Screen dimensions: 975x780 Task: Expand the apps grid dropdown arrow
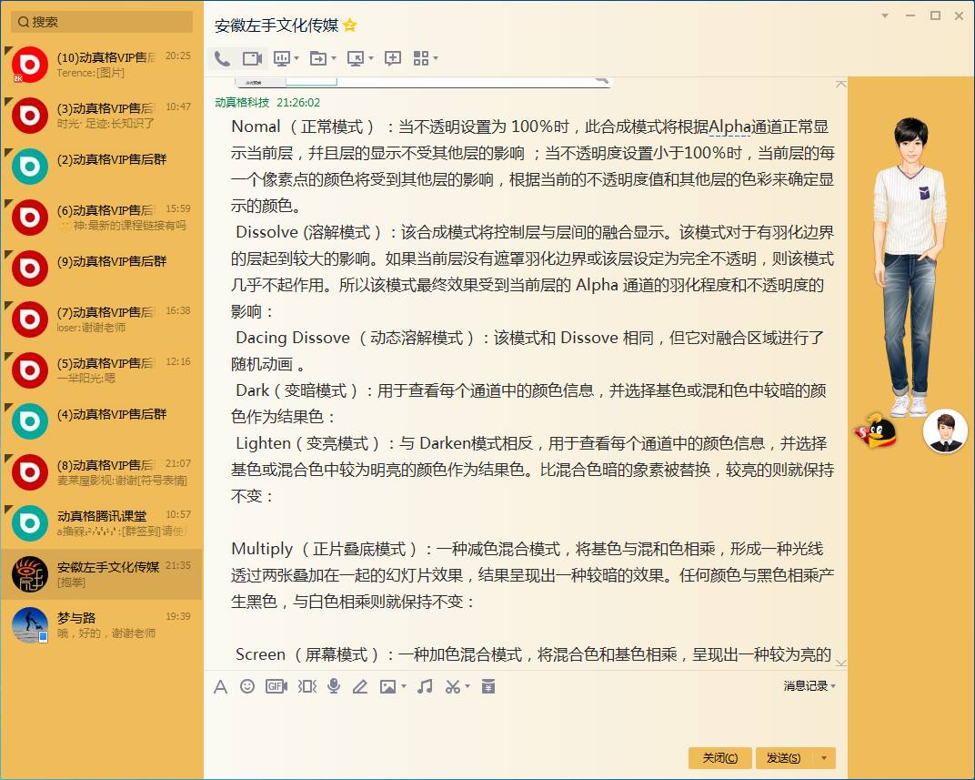[x=436, y=58]
